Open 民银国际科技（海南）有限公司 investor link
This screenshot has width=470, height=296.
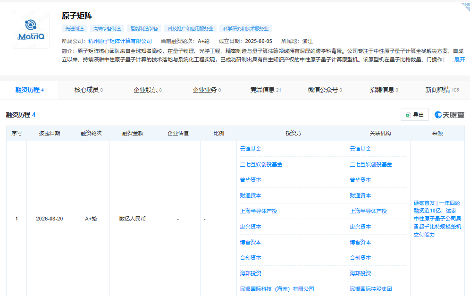click(277, 289)
